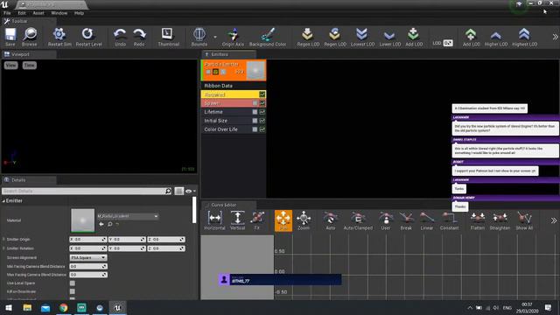This screenshot has height=315, width=560.
Task: Toggle Origin Axis display
Action: click(x=233, y=37)
